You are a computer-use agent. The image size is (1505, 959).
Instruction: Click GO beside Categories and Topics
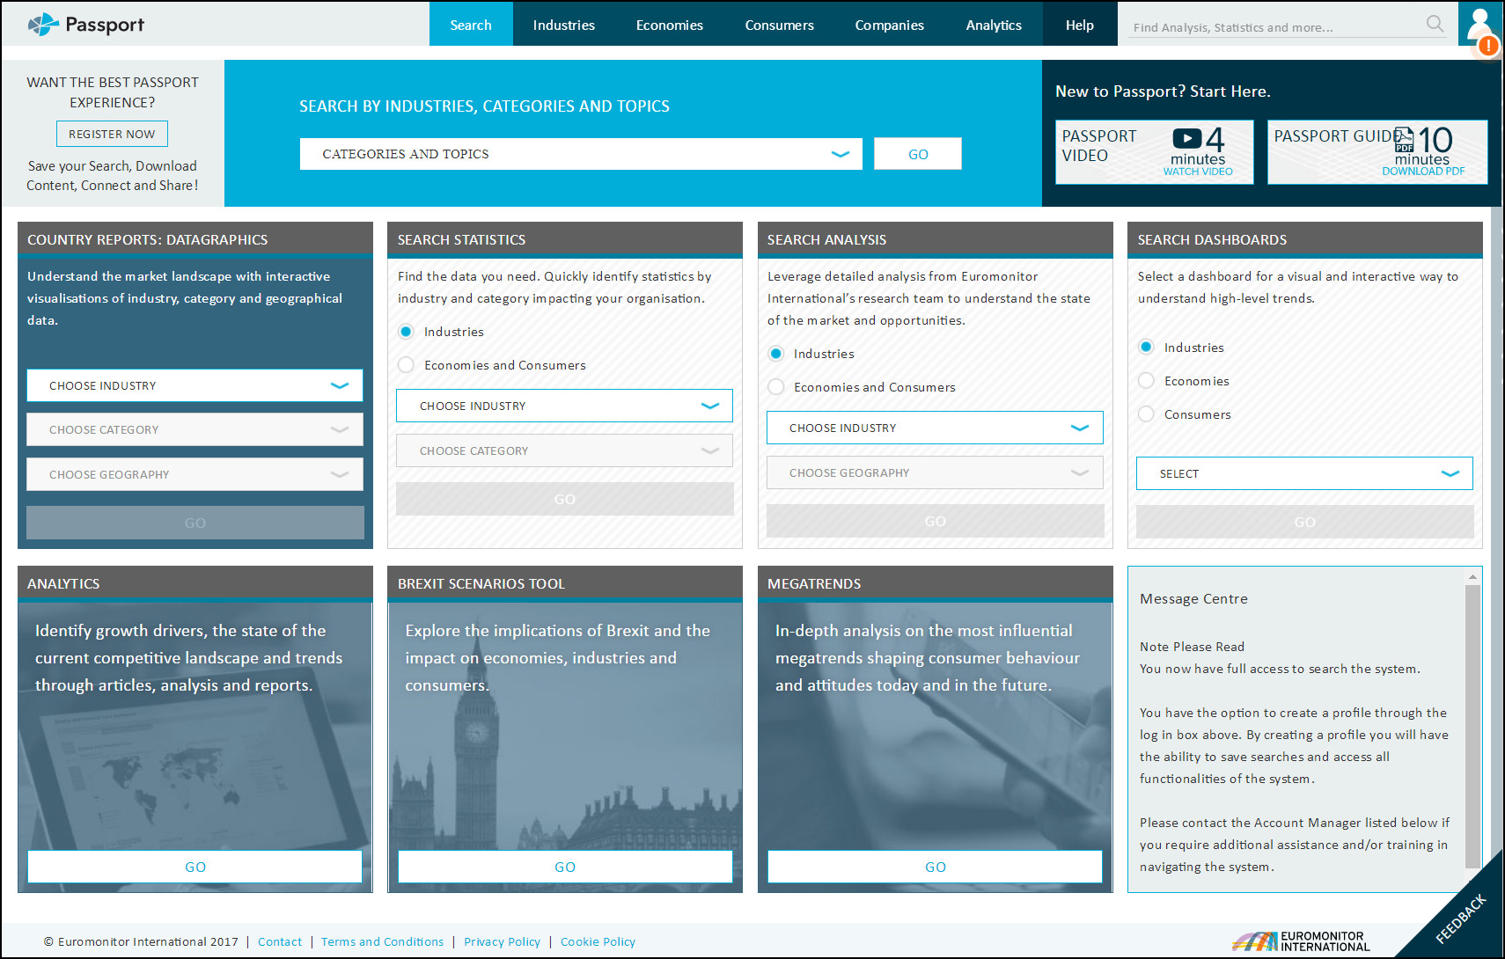click(x=918, y=154)
